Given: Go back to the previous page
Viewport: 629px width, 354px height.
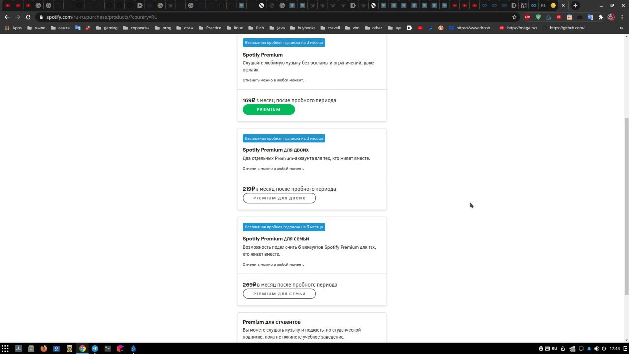Looking at the screenshot, I should point(7,17).
